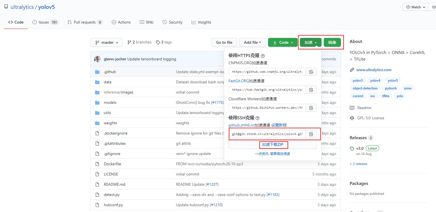Click the green 镜像 button
Screen dimensions: 436x212
pos(332,42)
